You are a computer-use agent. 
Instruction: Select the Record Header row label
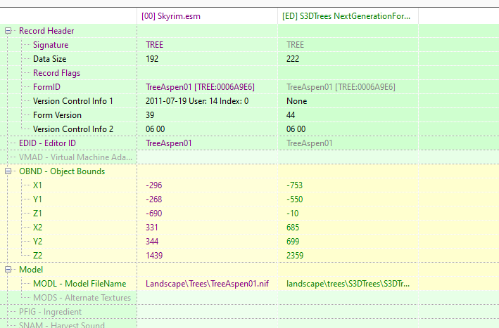(x=46, y=31)
